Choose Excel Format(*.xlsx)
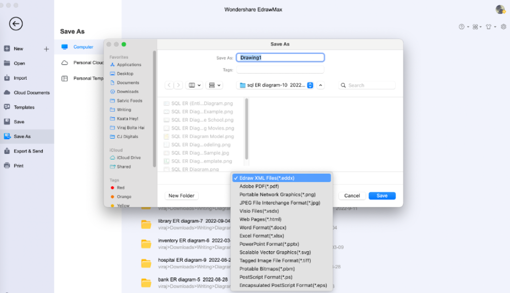 tap(282, 236)
